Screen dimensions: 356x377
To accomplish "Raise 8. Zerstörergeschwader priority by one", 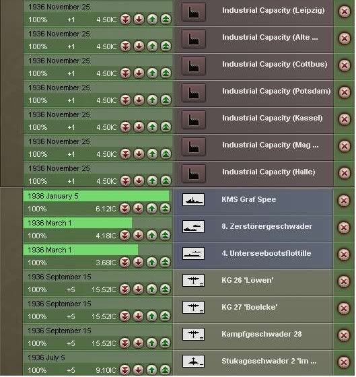I will (151, 236).
